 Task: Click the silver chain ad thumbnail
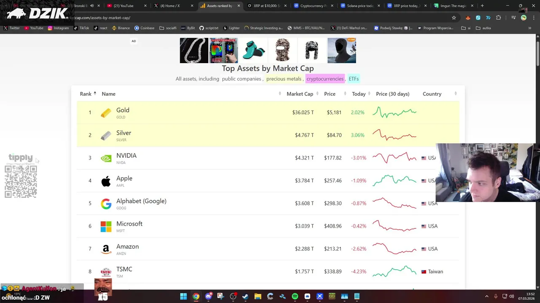pyautogui.click(x=194, y=50)
